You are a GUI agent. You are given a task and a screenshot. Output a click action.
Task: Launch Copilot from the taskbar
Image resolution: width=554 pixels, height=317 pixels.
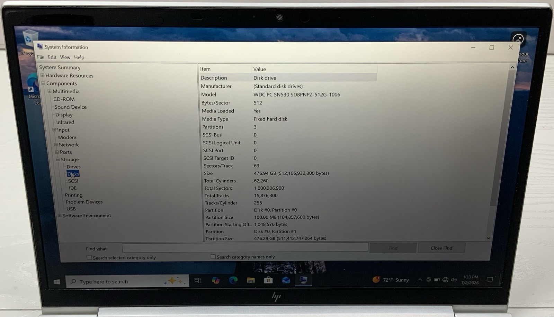[215, 280]
